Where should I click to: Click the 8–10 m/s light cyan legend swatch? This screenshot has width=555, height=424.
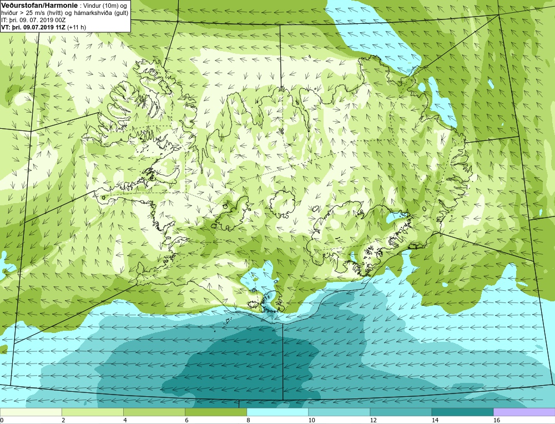tap(277, 412)
